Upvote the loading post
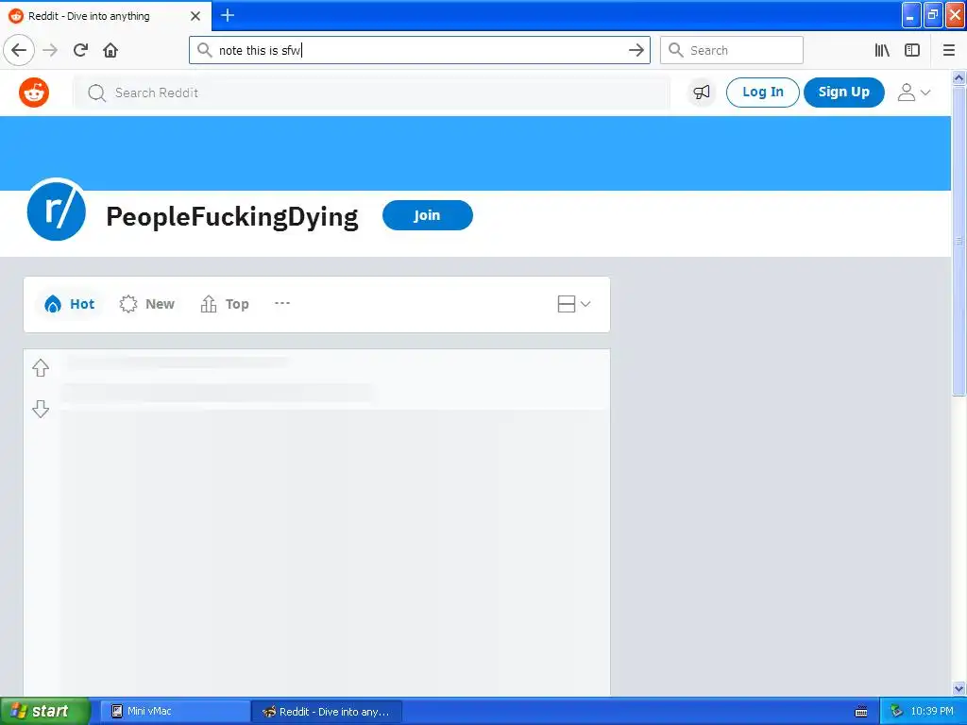Image resolution: width=967 pixels, height=725 pixels. (41, 367)
